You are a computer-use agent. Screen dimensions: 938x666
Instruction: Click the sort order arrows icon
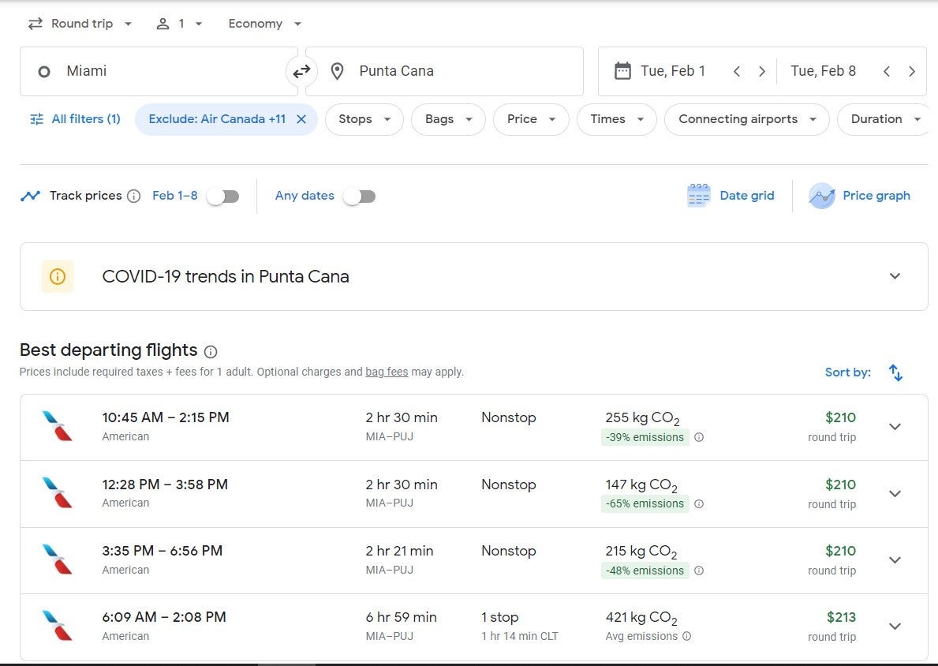coord(895,372)
